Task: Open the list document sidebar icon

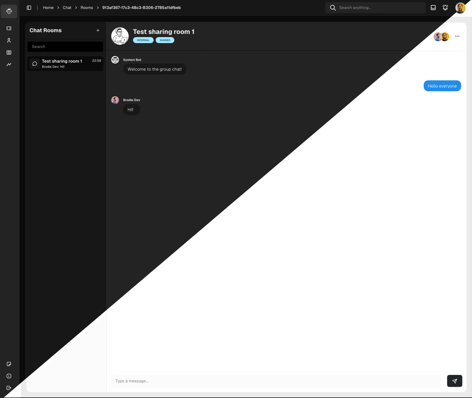Action: point(9,53)
